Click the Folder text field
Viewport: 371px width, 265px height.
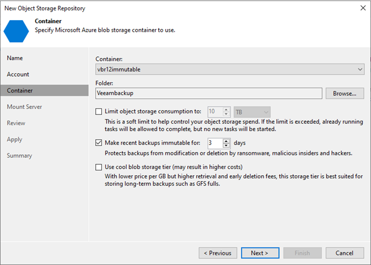tap(208, 94)
